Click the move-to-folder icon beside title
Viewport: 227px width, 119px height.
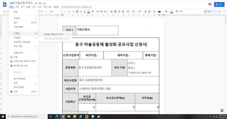tap(40, 3)
